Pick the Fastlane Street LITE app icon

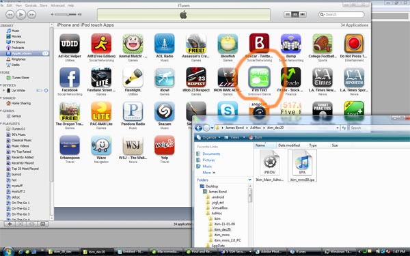click(101, 77)
